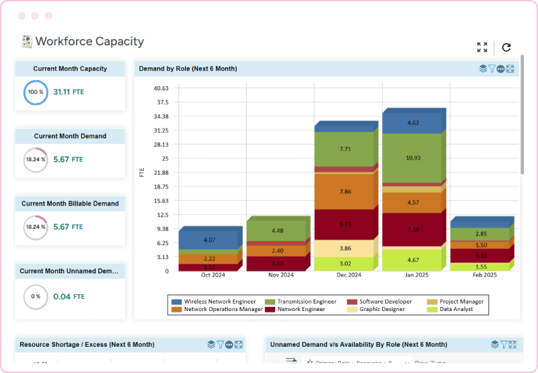Toggle Wireless Network Engineer series in legend

click(212, 302)
